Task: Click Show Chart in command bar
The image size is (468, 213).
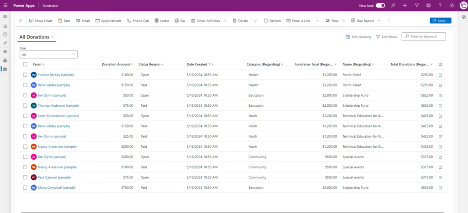Action: click(41, 21)
